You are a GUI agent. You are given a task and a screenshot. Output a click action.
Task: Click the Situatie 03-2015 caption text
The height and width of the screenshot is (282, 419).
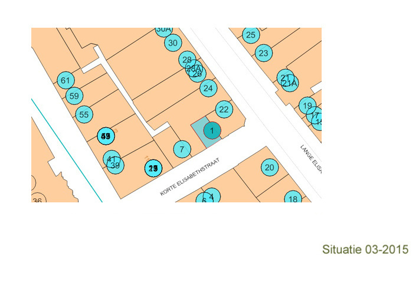[x=365, y=250]
